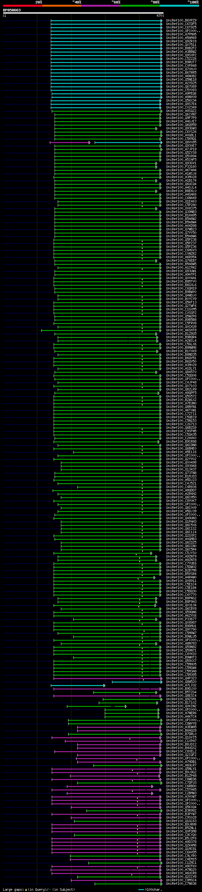The width and height of the screenshot is (202, 892).
Task: Click the 470 query length label
Action: 159,16
